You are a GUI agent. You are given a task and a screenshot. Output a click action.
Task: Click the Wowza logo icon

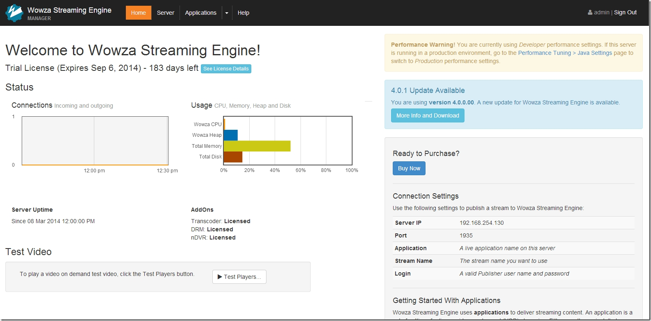coord(14,13)
